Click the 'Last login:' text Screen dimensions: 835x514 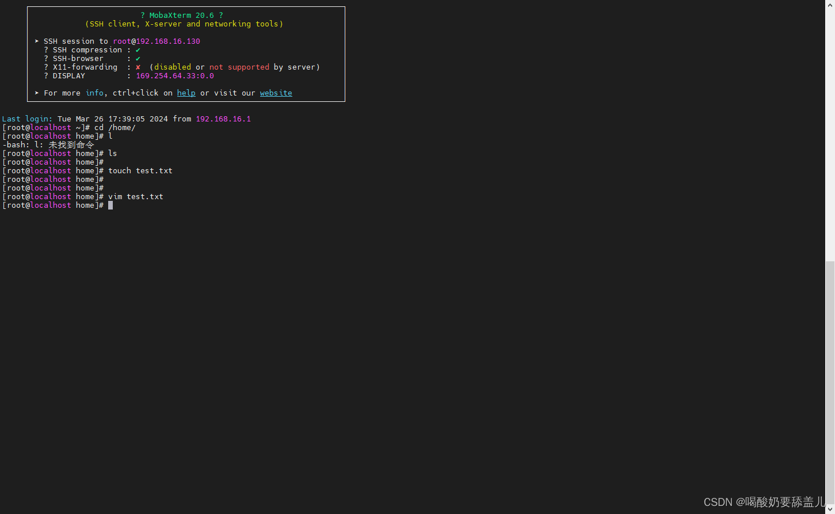click(28, 119)
